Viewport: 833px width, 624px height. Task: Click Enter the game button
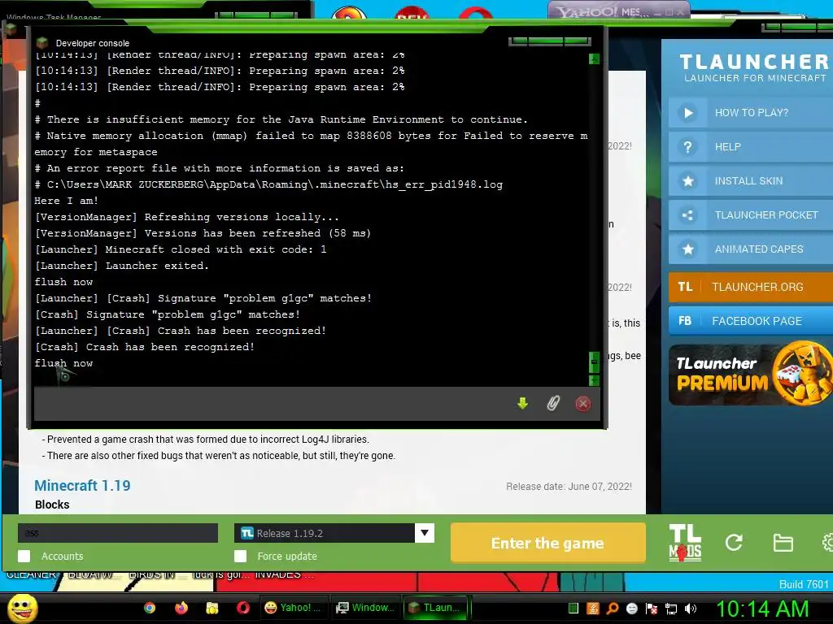[547, 543]
